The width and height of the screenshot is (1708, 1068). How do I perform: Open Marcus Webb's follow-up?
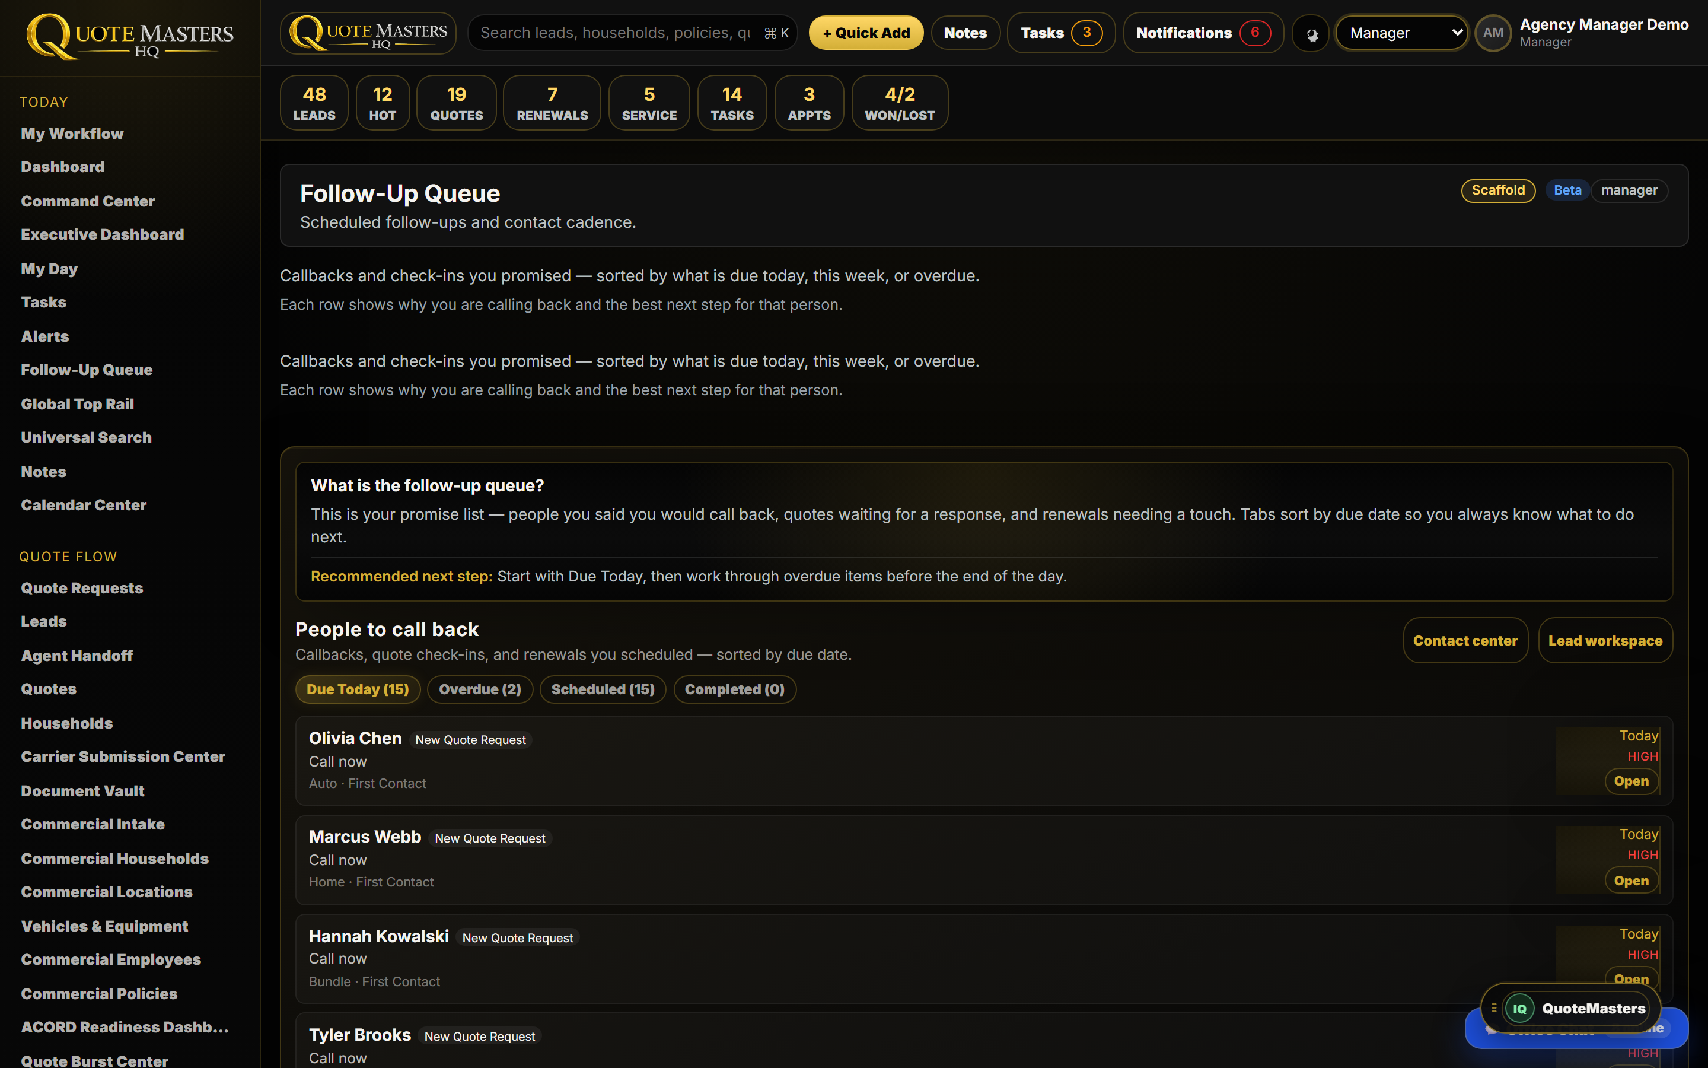pyautogui.click(x=1631, y=881)
